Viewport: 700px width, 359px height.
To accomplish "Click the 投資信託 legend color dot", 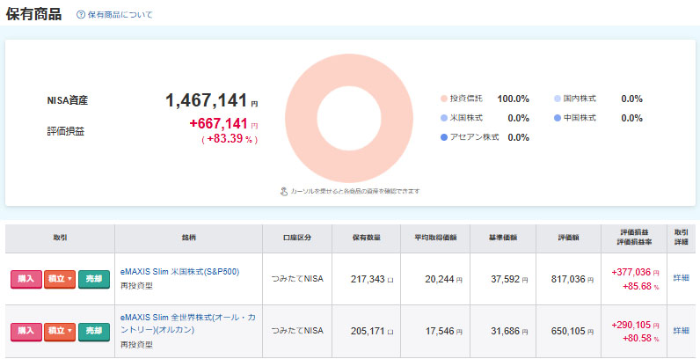I will coord(443,99).
